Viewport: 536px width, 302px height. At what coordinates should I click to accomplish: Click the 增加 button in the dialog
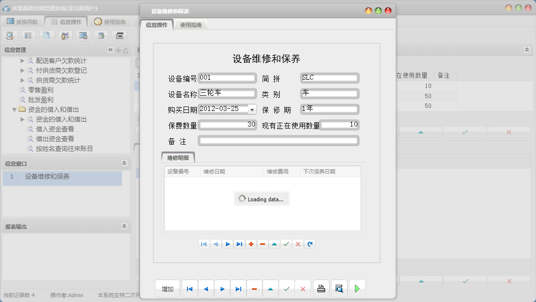[167, 288]
